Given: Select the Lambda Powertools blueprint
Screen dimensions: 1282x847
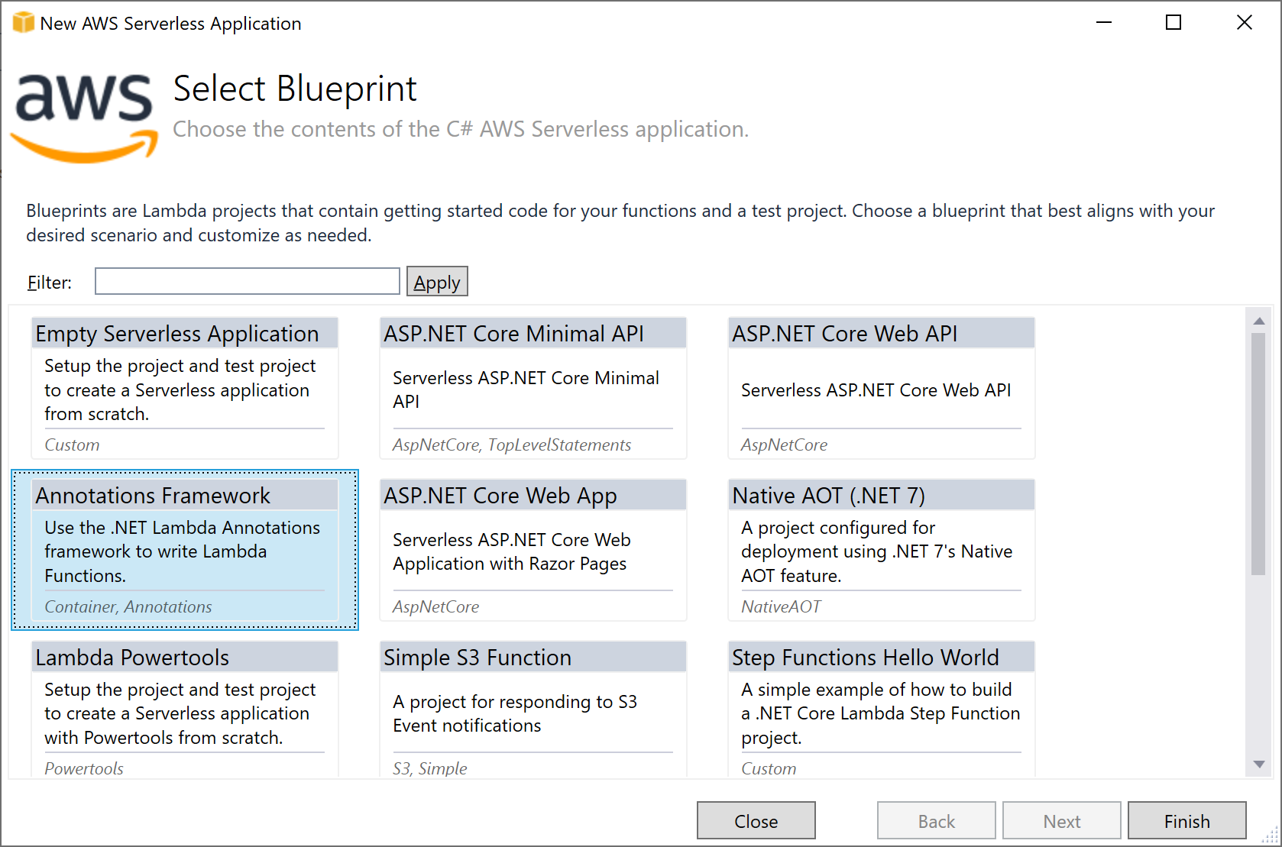Looking at the screenshot, I should pos(183,706).
